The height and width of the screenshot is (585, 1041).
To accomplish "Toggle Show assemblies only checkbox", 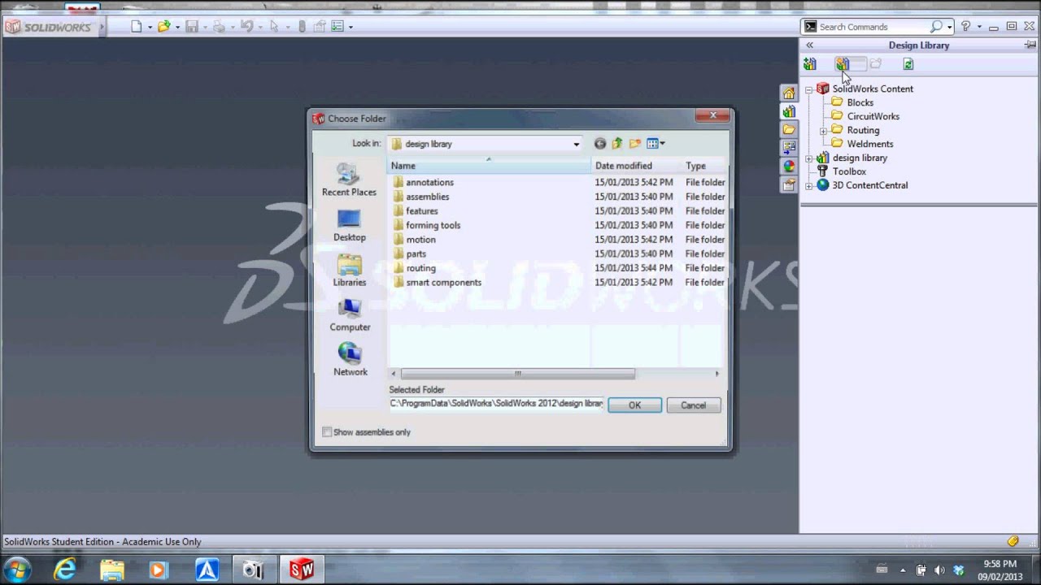I will coord(327,432).
